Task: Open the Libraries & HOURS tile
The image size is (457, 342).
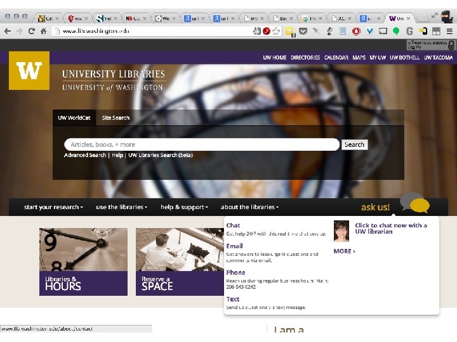Action: click(83, 262)
